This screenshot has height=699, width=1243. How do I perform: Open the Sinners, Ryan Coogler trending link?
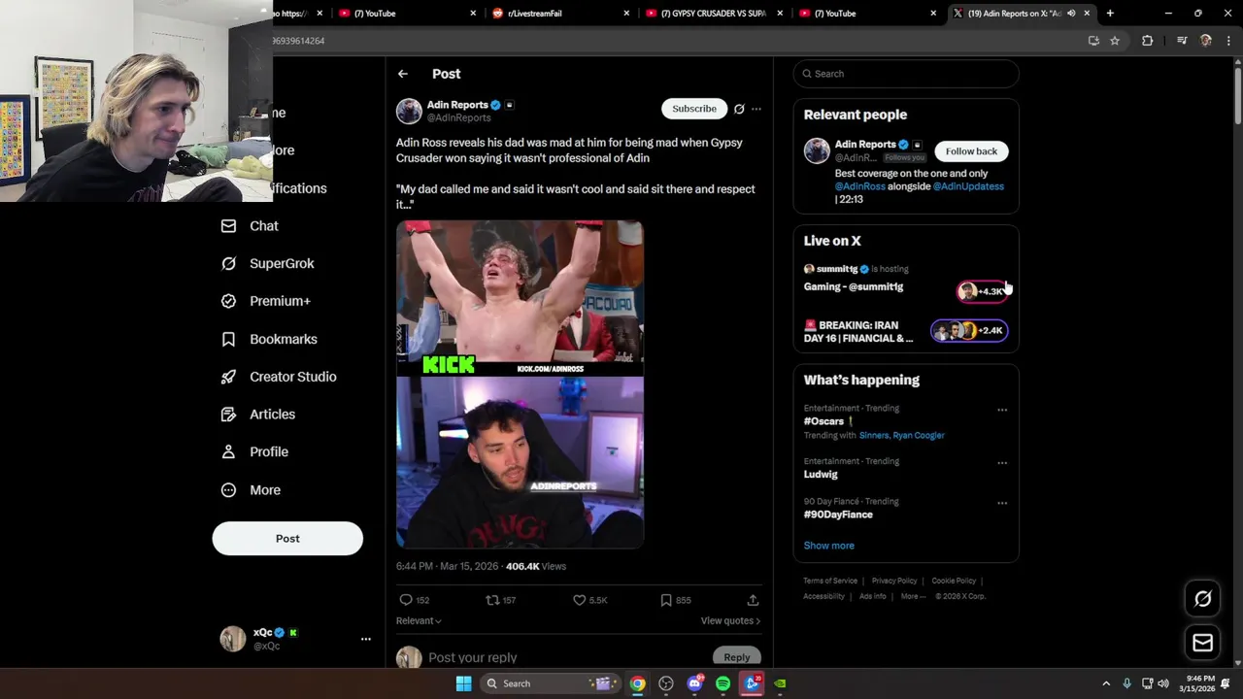[x=902, y=436]
